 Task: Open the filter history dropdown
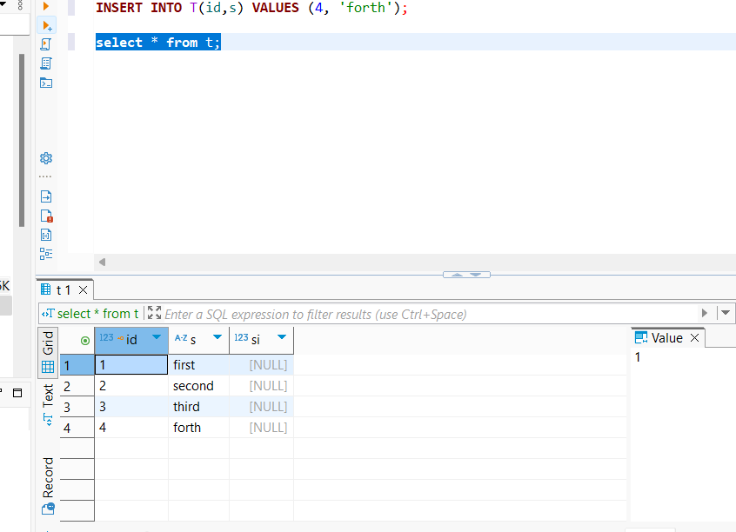[x=726, y=313]
